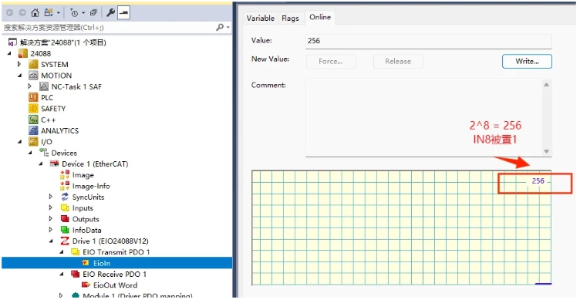This screenshot has height=300, width=580.
Task: Click inside the Comment text area
Action: click(x=423, y=117)
